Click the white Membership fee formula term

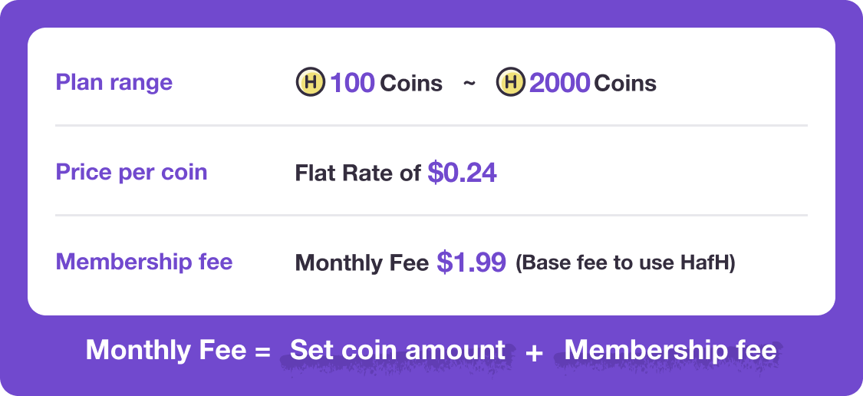[x=670, y=351]
